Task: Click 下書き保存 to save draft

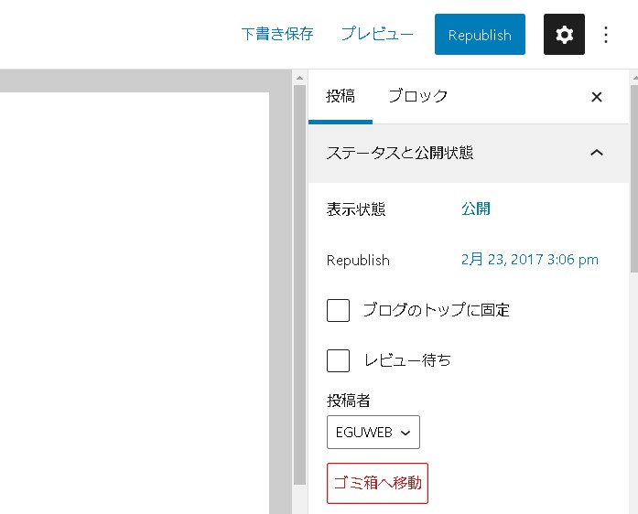Action: pyautogui.click(x=277, y=35)
